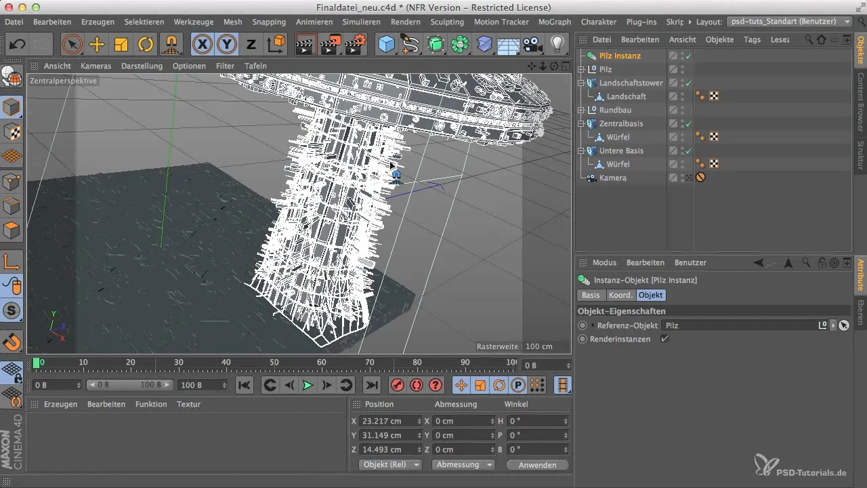
Task: Expand the Rundbau object
Action: click(580, 110)
